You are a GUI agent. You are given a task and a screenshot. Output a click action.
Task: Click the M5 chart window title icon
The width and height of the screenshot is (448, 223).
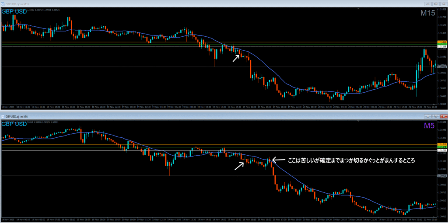3,116
